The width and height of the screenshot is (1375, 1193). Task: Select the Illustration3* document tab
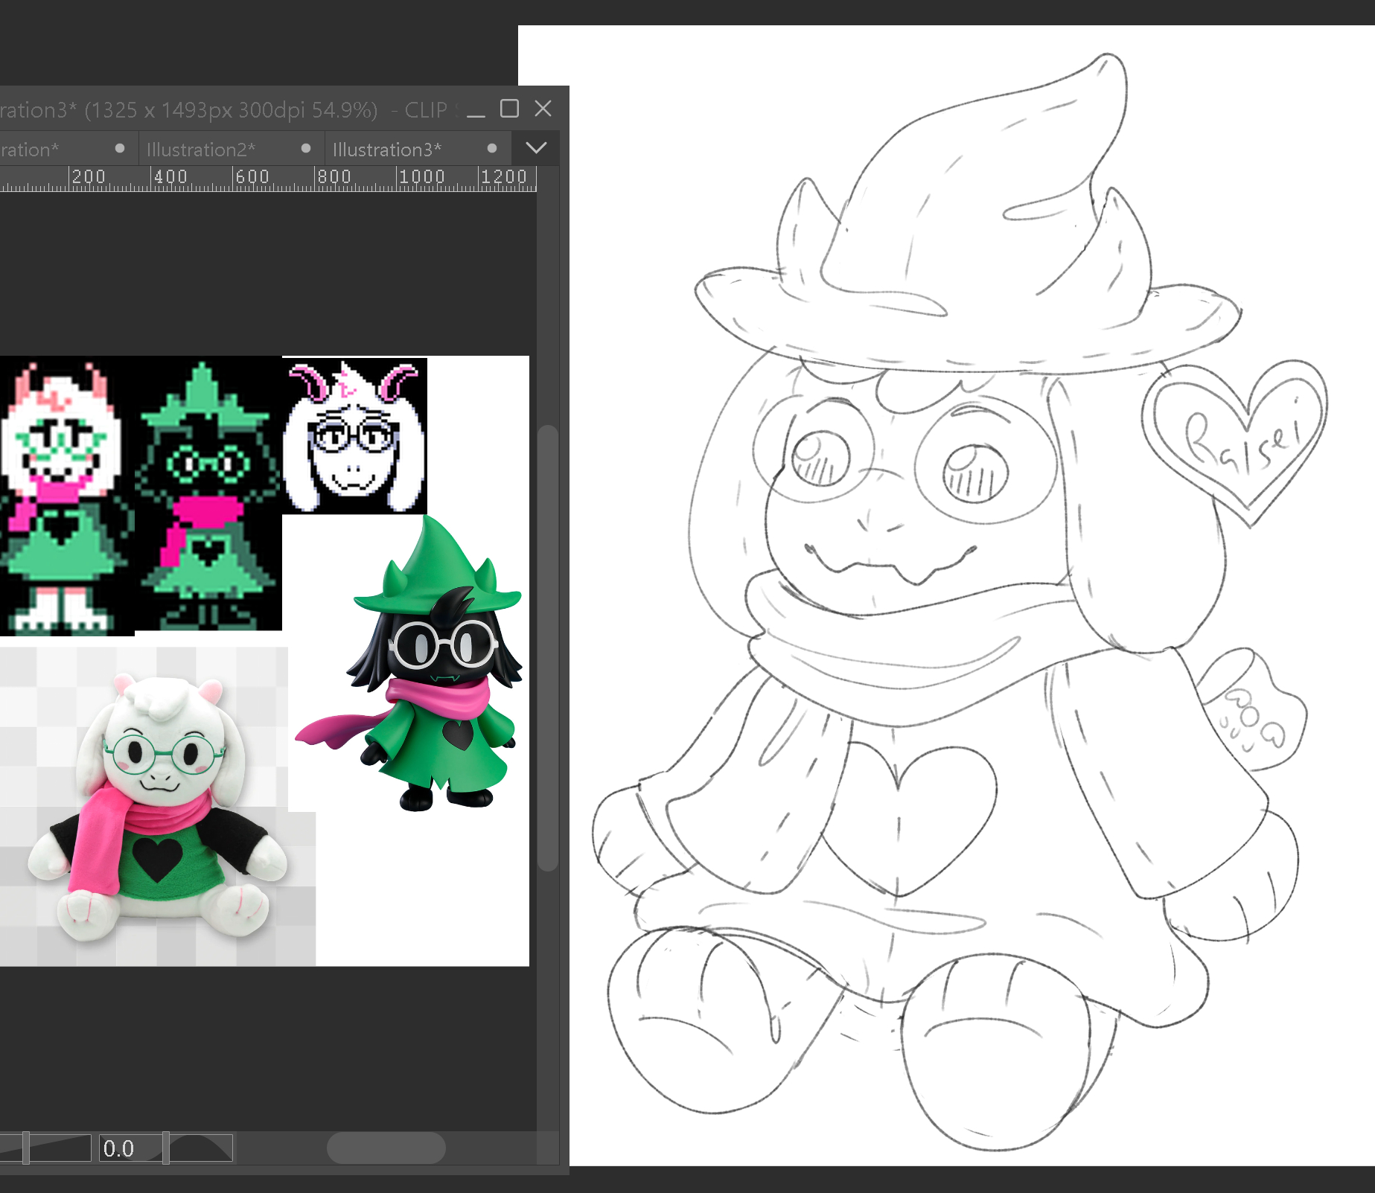click(386, 150)
